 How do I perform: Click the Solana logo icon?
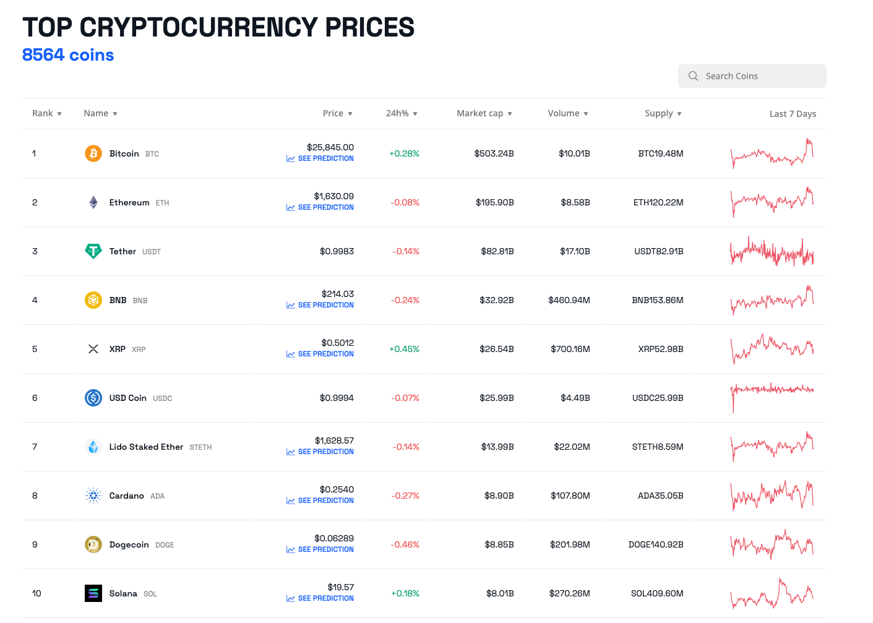pos(93,593)
